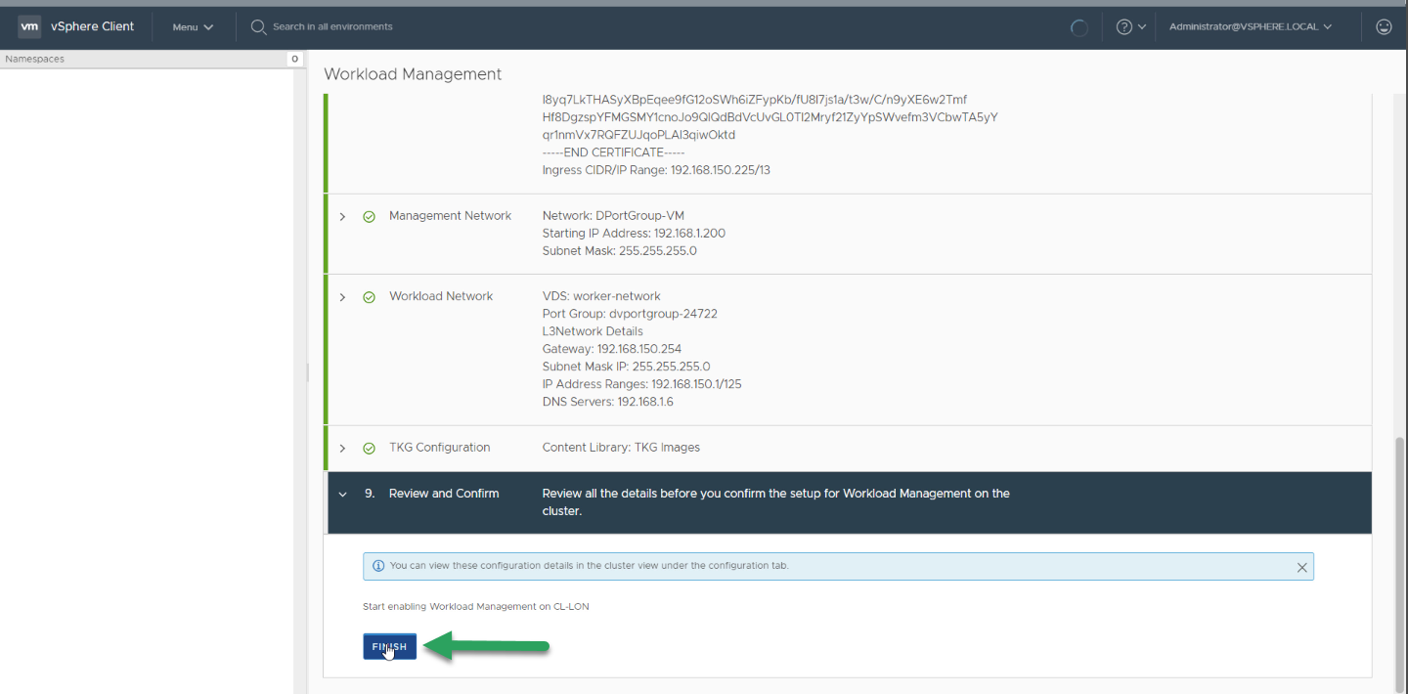Click the Workload Network green check icon
The width and height of the screenshot is (1408, 694).
pyautogui.click(x=369, y=297)
